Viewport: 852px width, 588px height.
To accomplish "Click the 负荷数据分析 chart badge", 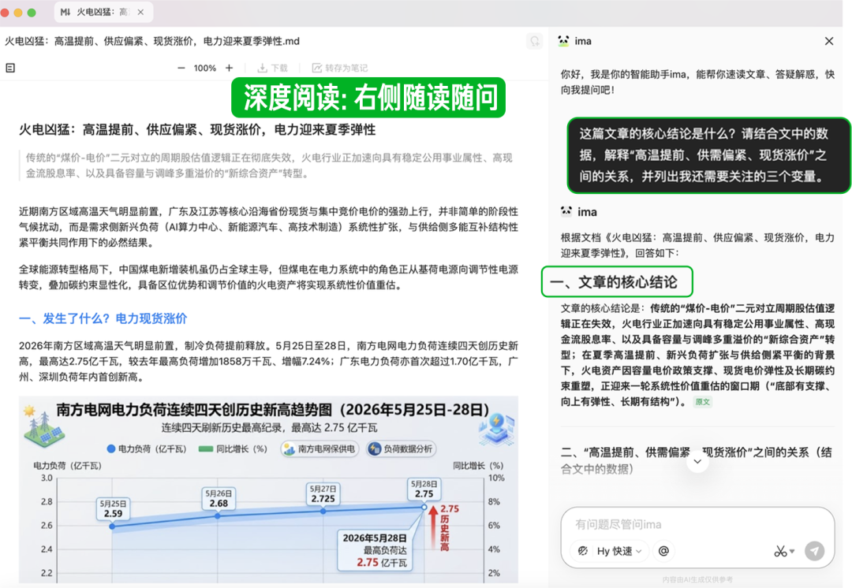I will point(401,449).
